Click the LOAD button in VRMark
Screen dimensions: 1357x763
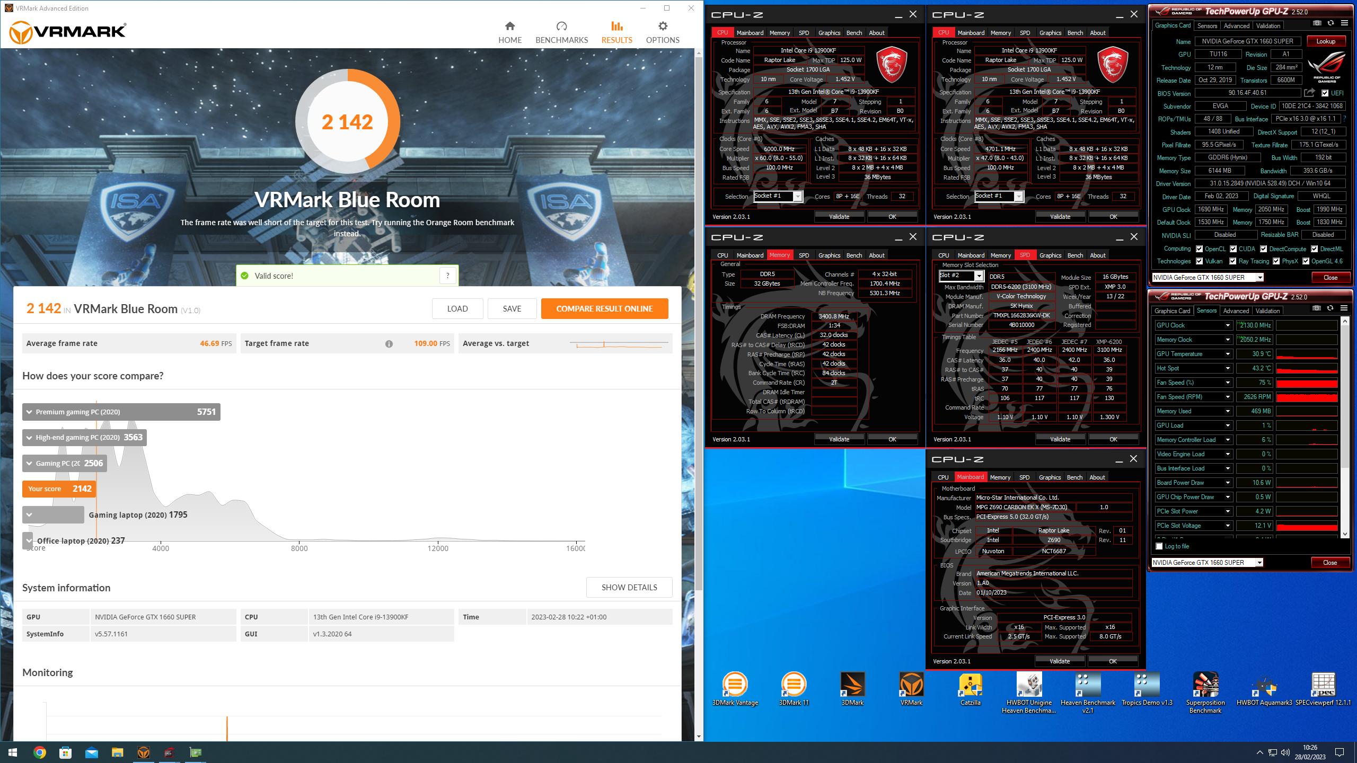pyautogui.click(x=457, y=309)
